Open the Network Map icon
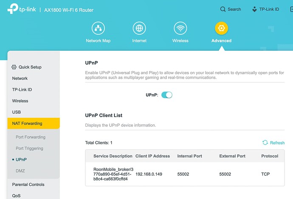Viewport: 293px width, 199px height. point(98,28)
